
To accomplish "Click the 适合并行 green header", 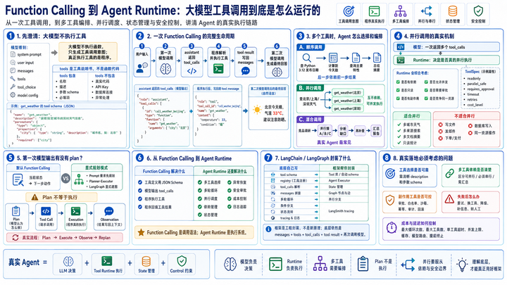I will coord(412,115).
